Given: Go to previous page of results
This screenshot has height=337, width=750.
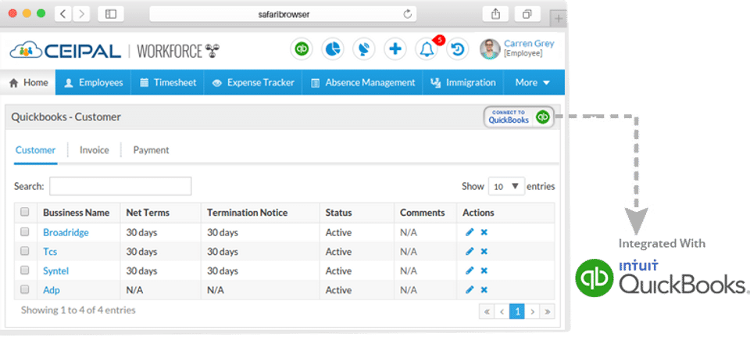Looking at the screenshot, I should (502, 312).
